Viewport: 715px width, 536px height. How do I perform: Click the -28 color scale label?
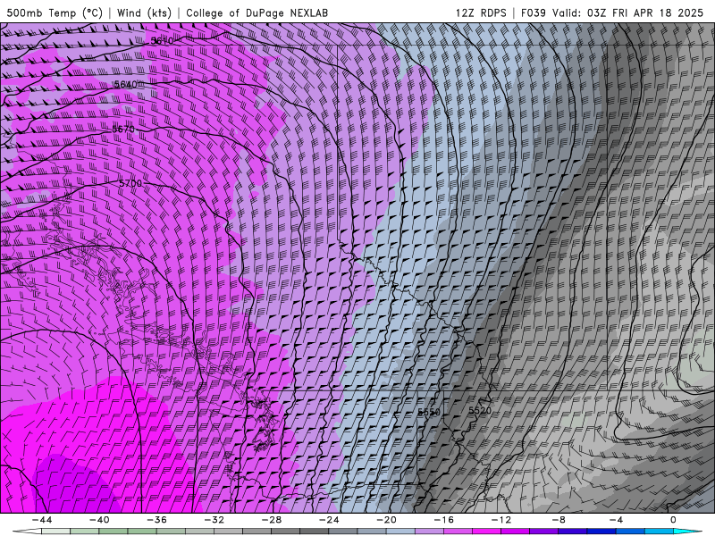point(272,520)
